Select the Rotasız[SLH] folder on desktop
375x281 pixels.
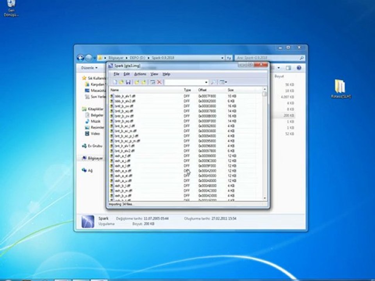pyautogui.click(x=341, y=89)
